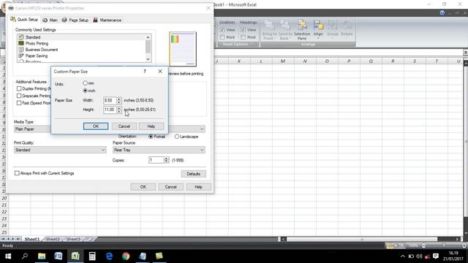Open the Media Type dropdown
The width and height of the screenshot is (468, 263).
coord(32,129)
